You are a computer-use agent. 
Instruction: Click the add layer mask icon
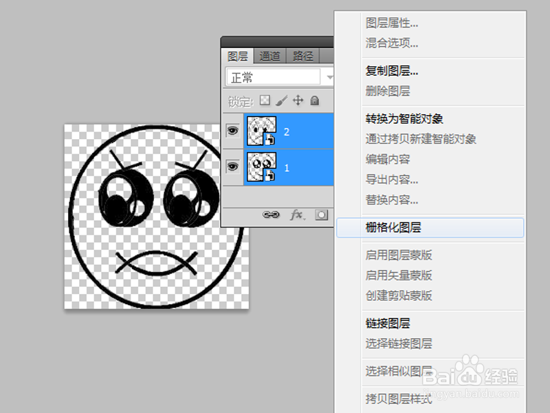pyautogui.click(x=321, y=215)
